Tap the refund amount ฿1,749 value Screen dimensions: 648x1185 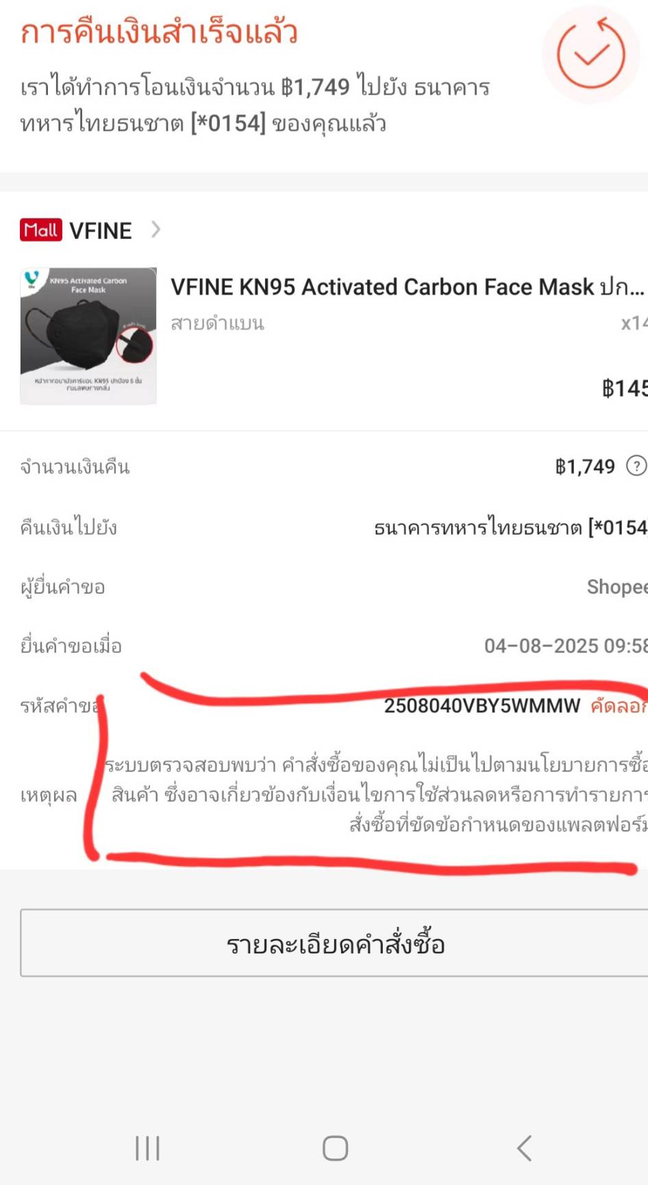pyautogui.click(x=585, y=467)
